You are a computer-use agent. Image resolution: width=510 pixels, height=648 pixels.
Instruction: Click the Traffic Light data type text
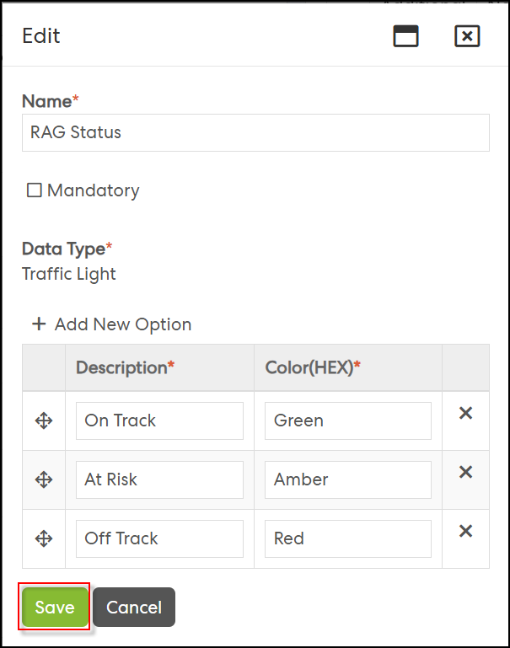[68, 274]
